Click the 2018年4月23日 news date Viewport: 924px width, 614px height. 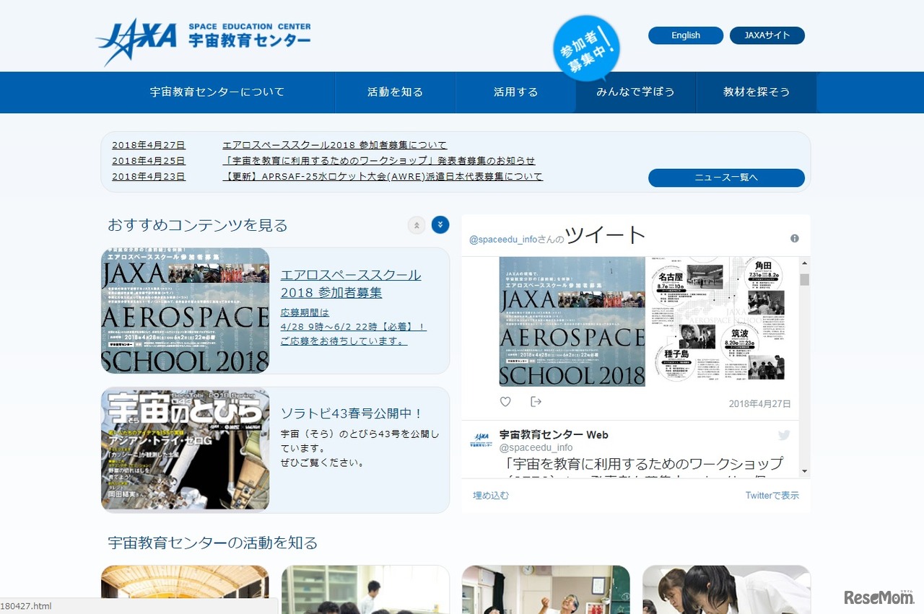149,177
